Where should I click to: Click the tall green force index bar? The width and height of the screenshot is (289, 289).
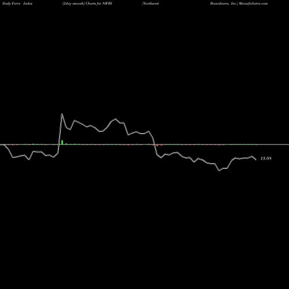[x=62, y=142]
